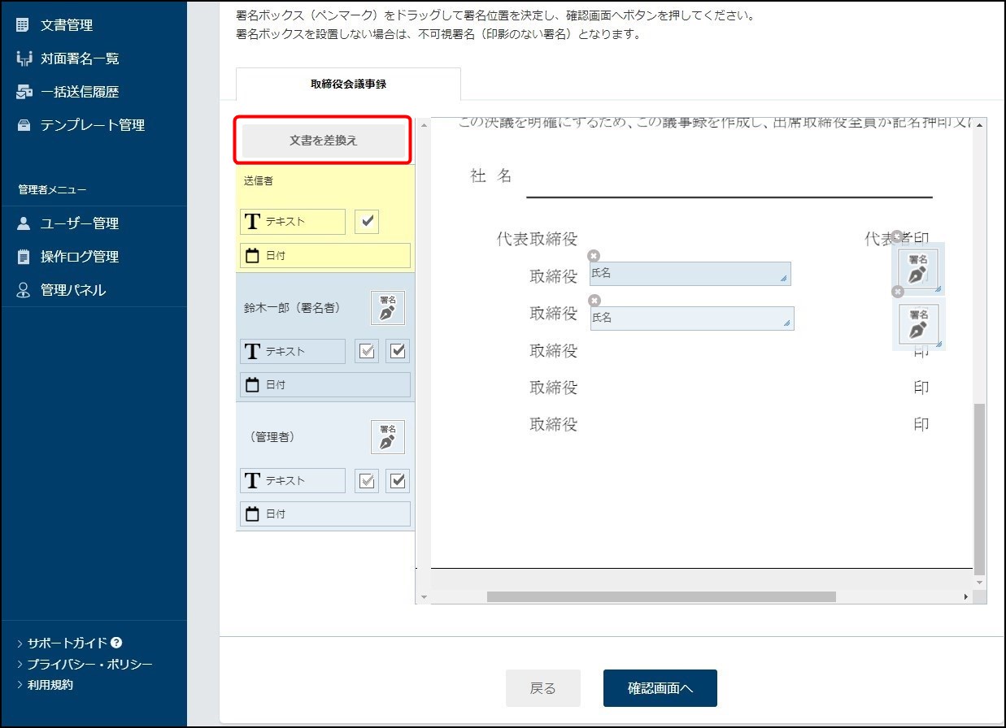Click the 戻る button
Image resolution: width=1006 pixels, height=728 pixels.
coord(543,688)
